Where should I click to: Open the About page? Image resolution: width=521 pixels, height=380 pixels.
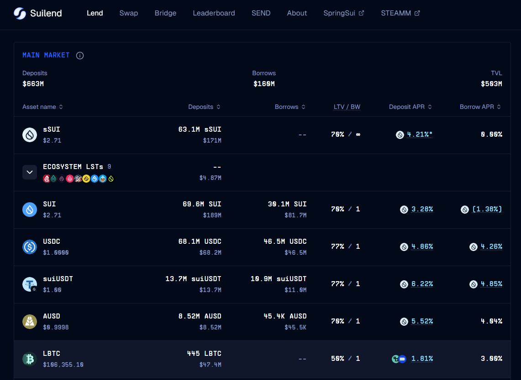click(297, 13)
